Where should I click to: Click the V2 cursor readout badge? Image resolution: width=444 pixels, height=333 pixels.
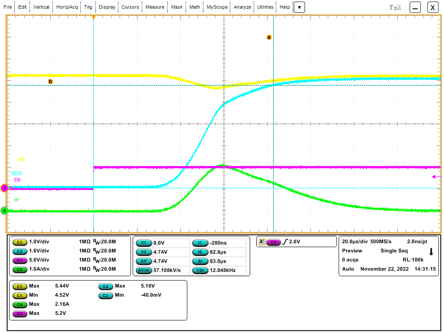[x=144, y=252]
